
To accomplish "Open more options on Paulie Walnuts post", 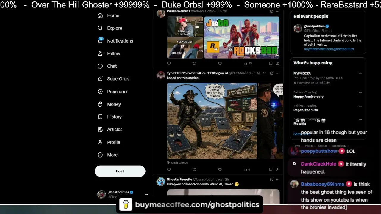I will click(277, 11).
